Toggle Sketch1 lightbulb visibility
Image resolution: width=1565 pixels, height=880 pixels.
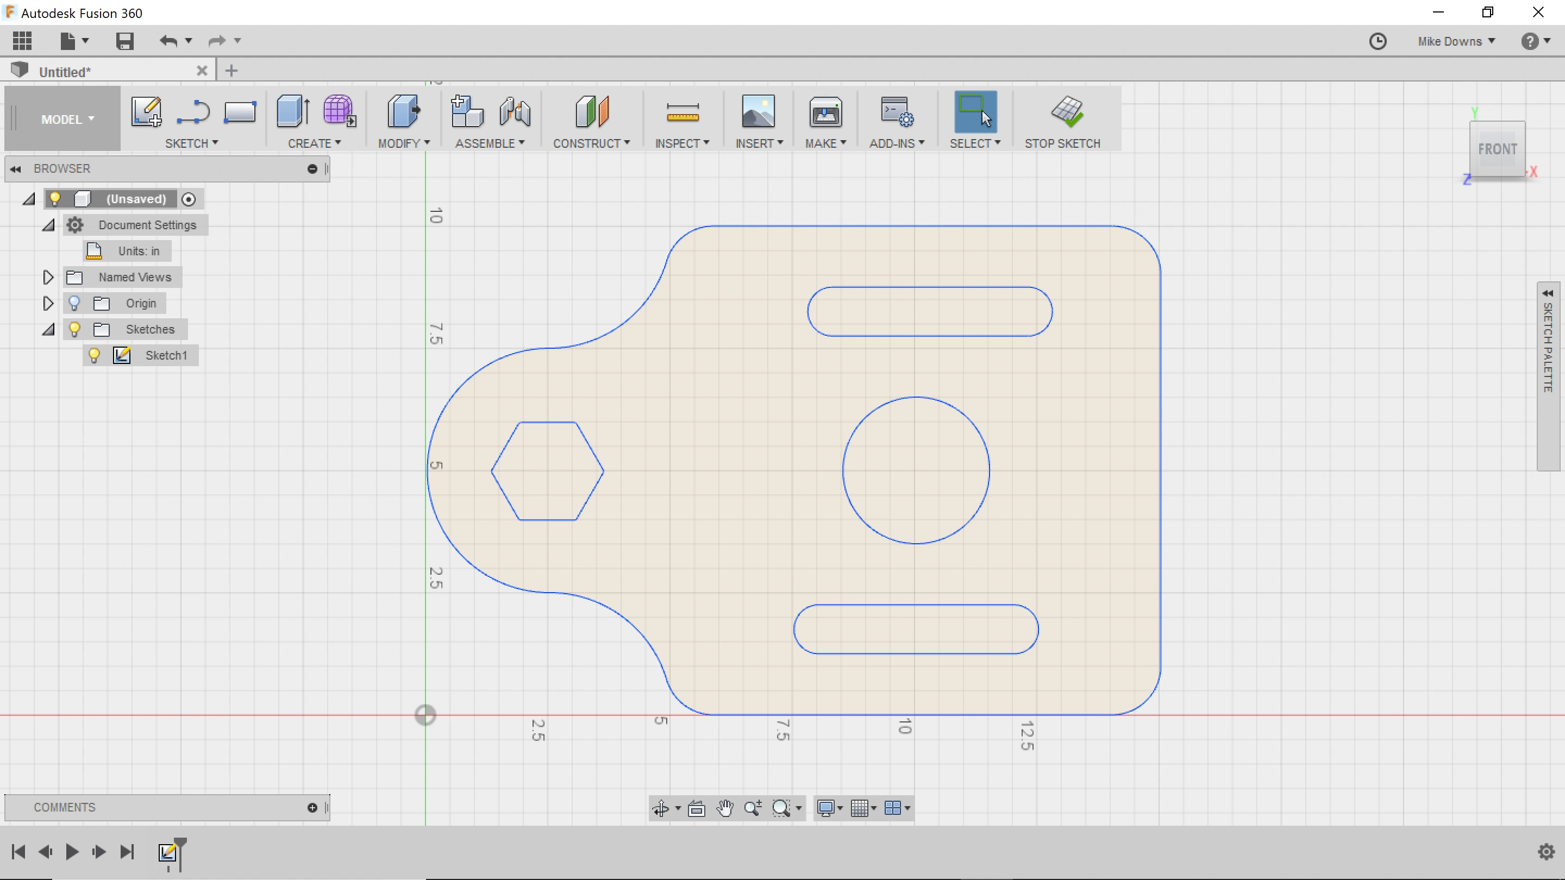94,355
